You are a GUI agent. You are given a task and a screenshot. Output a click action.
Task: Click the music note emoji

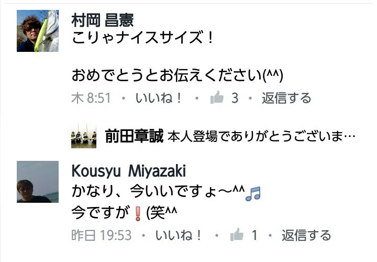pyautogui.click(x=253, y=194)
